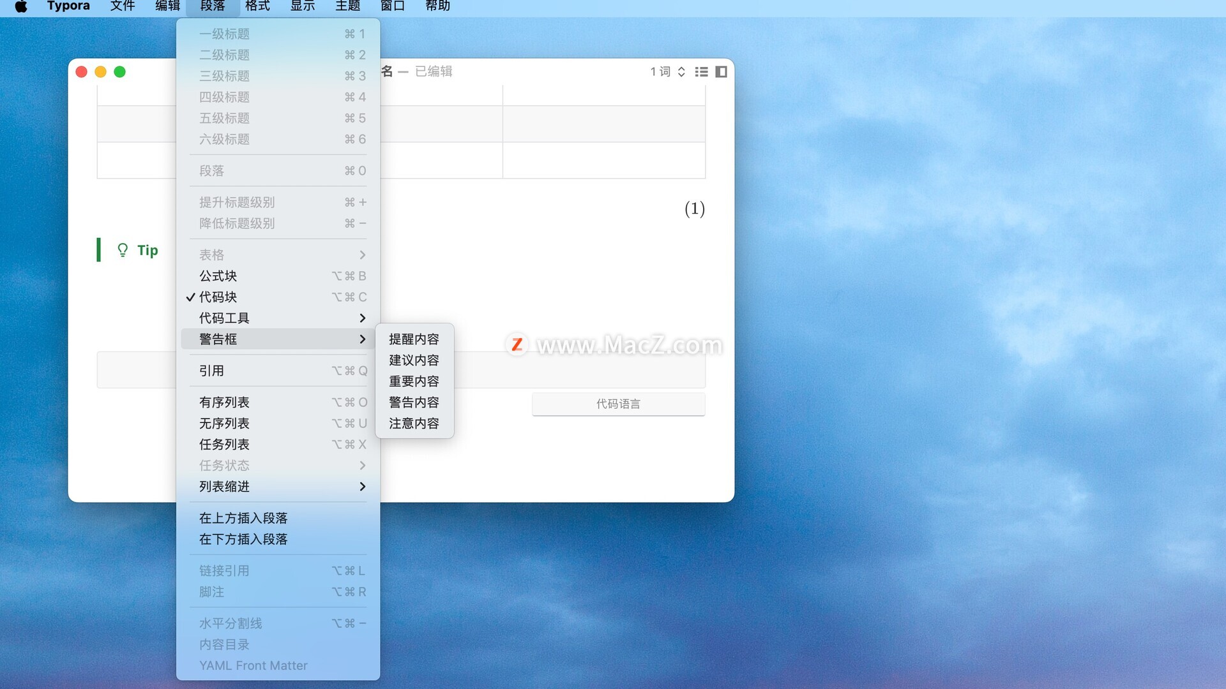Click the grayed 段落 menu entry
1226x689 pixels.
[x=278, y=170]
